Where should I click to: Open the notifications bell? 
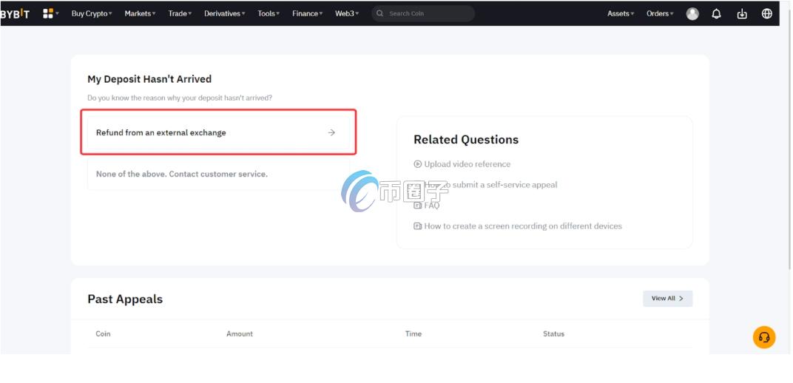pos(716,13)
